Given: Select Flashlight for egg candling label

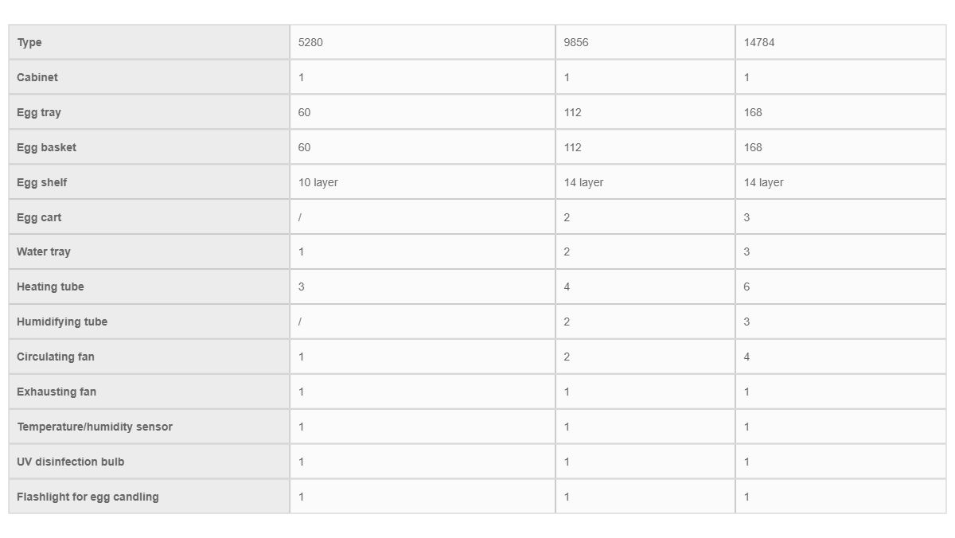Looking at the screenshot, I should tap(88, 497).
